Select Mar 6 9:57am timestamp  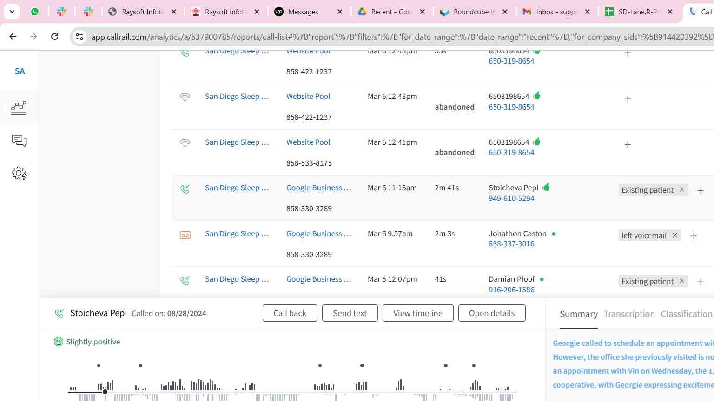click(390, 234)
